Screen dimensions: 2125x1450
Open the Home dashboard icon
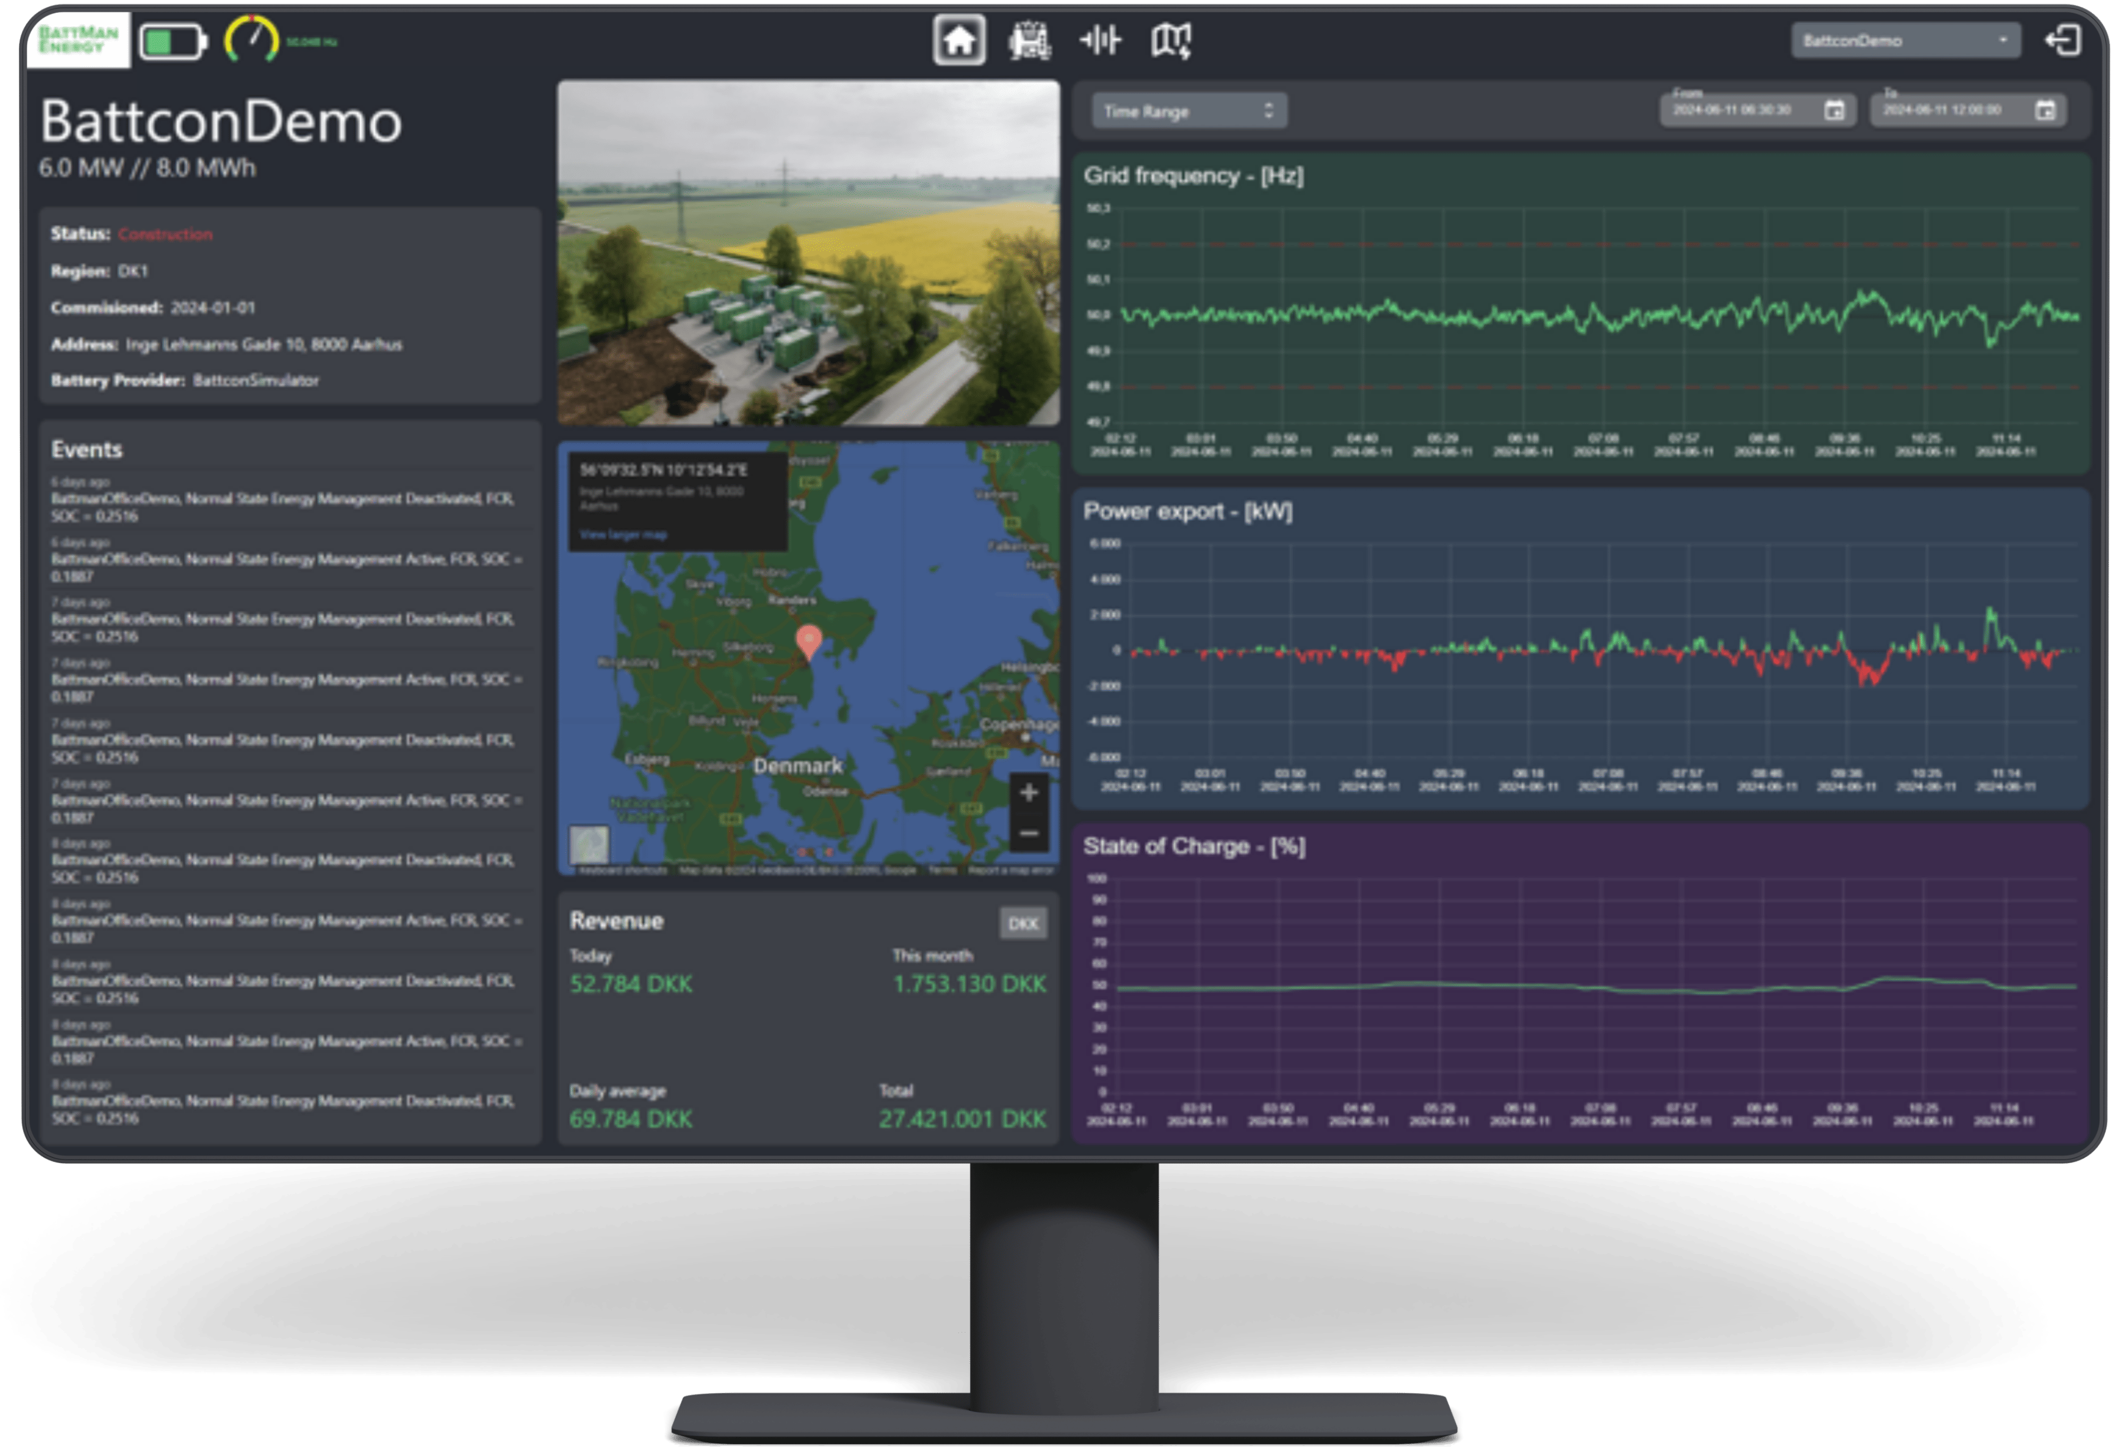pyautogui.click(x=958, y=40)
